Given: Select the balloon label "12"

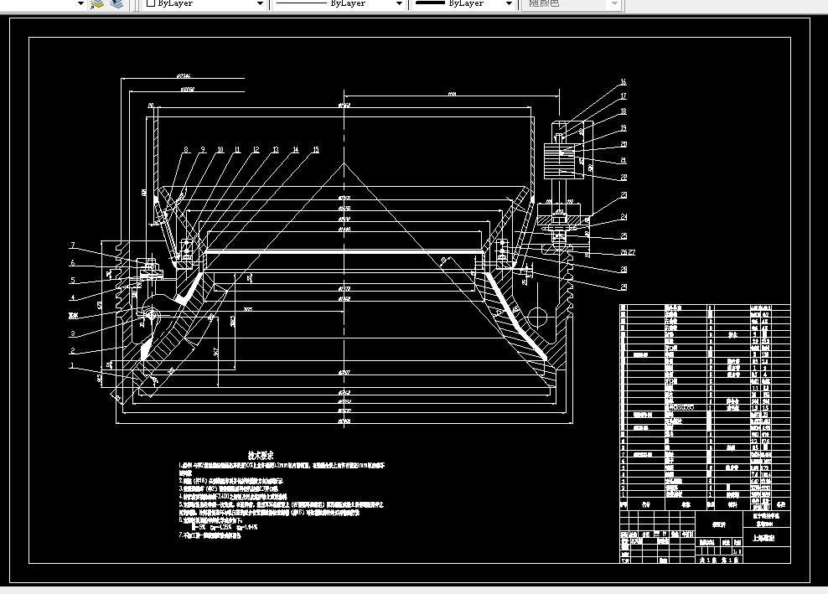Looking at the screenshot, I should coord(256,150).
